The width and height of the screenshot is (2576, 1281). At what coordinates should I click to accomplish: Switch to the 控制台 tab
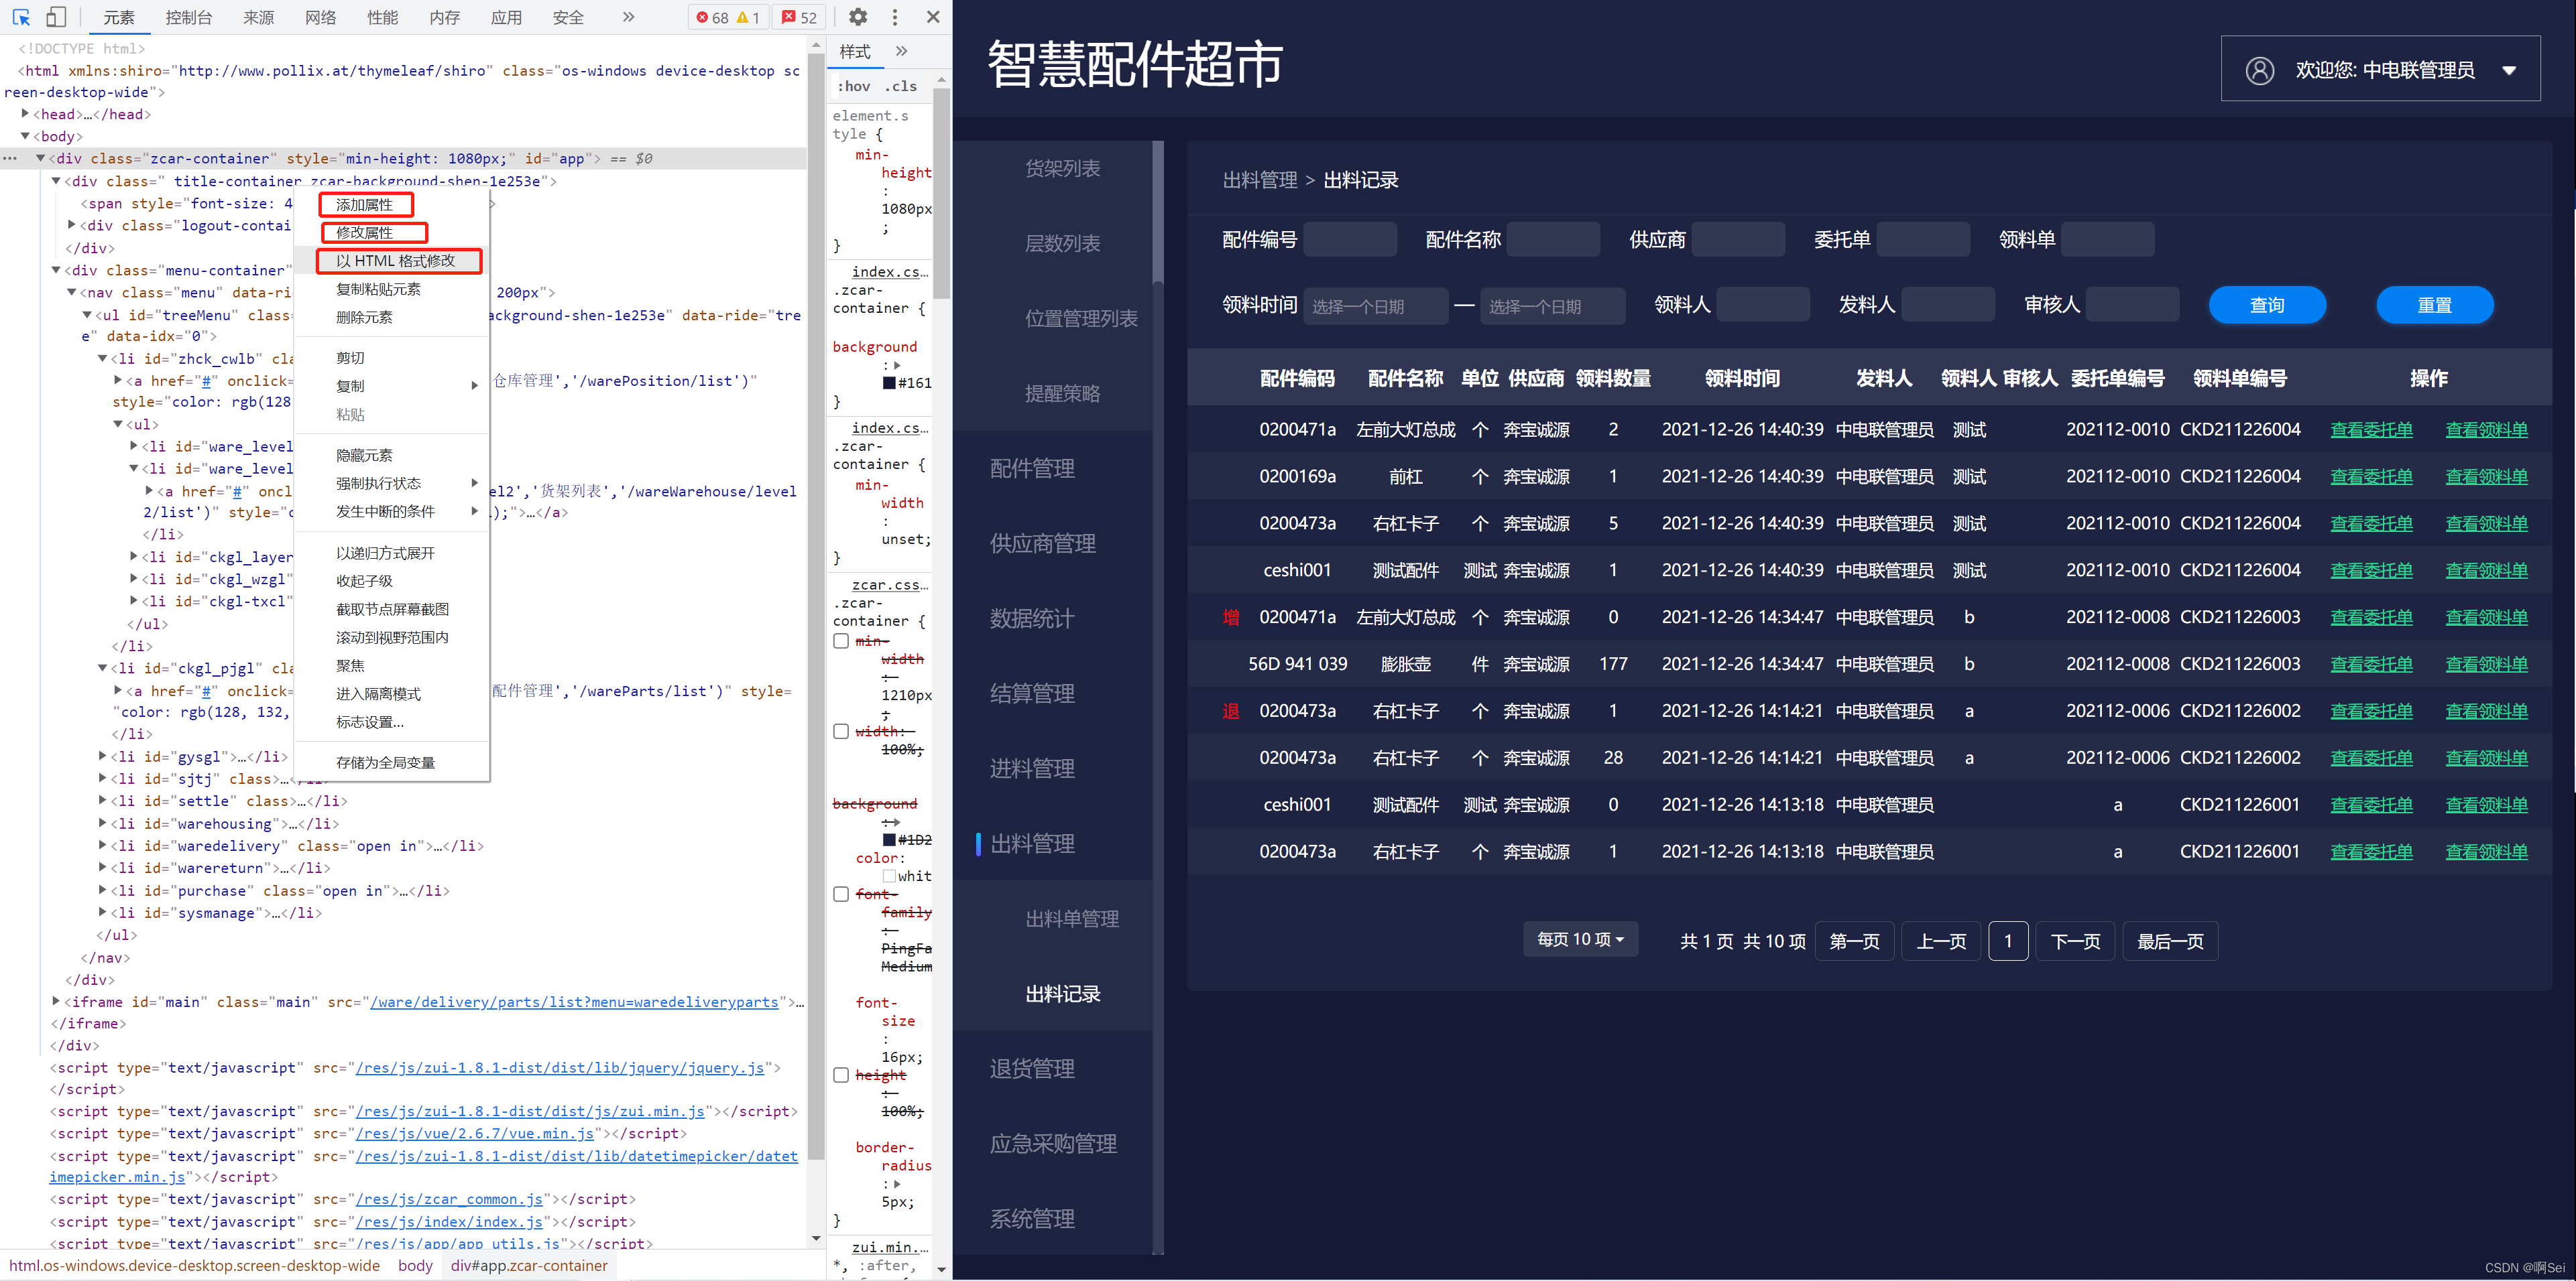[188, 17]
